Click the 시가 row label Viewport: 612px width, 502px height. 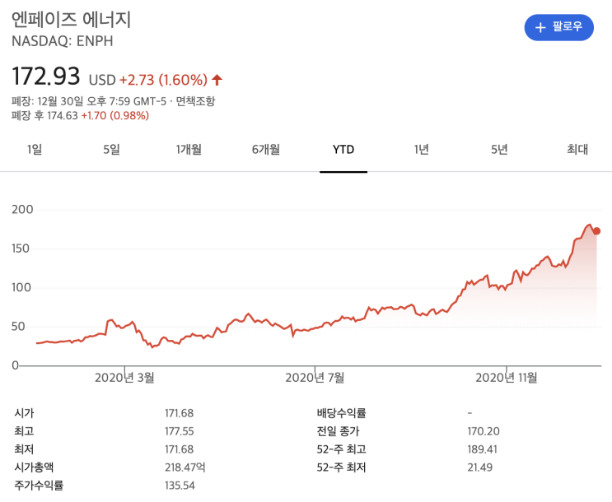[24, 413]
